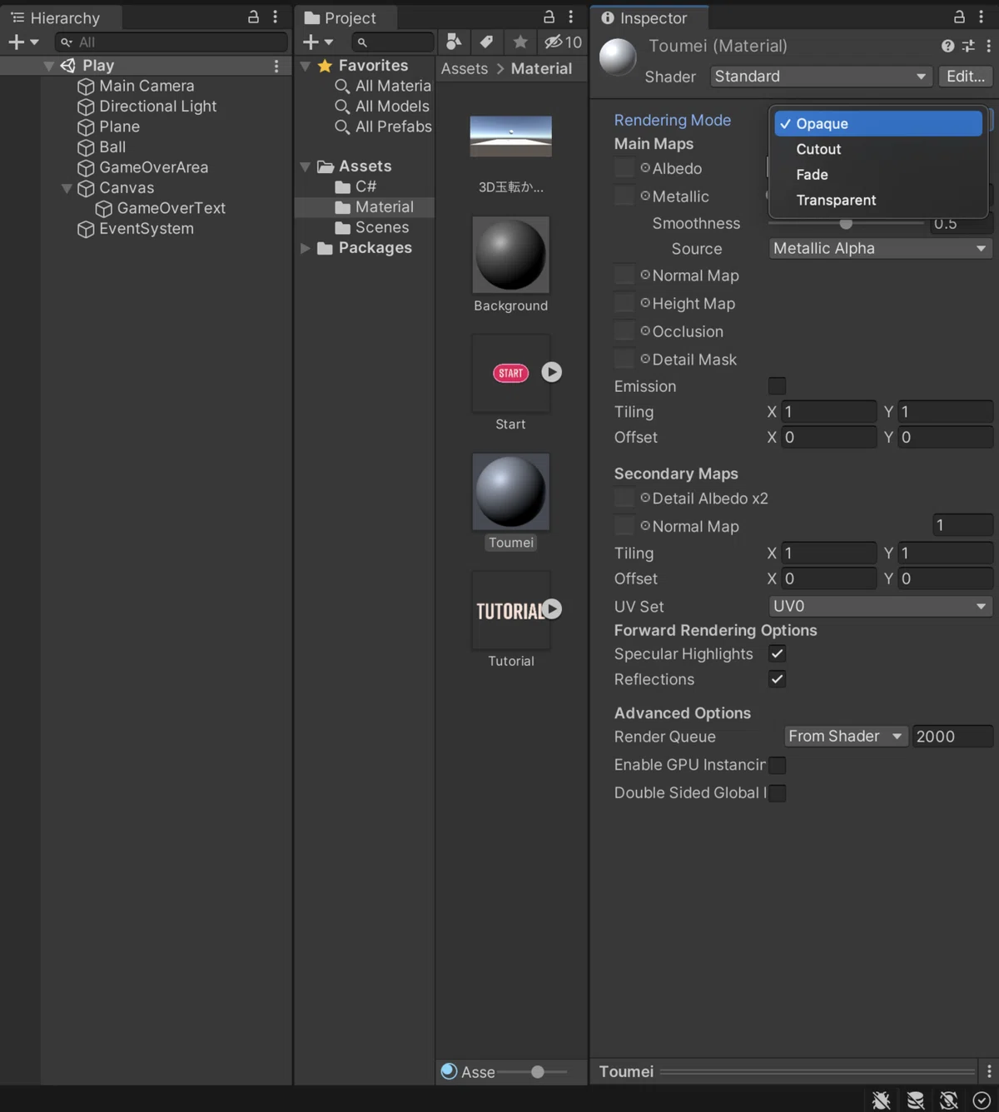This screenshot has height=1112, width=999.
Task: Click Search by Label tag icon
Action: pos(486,42)
